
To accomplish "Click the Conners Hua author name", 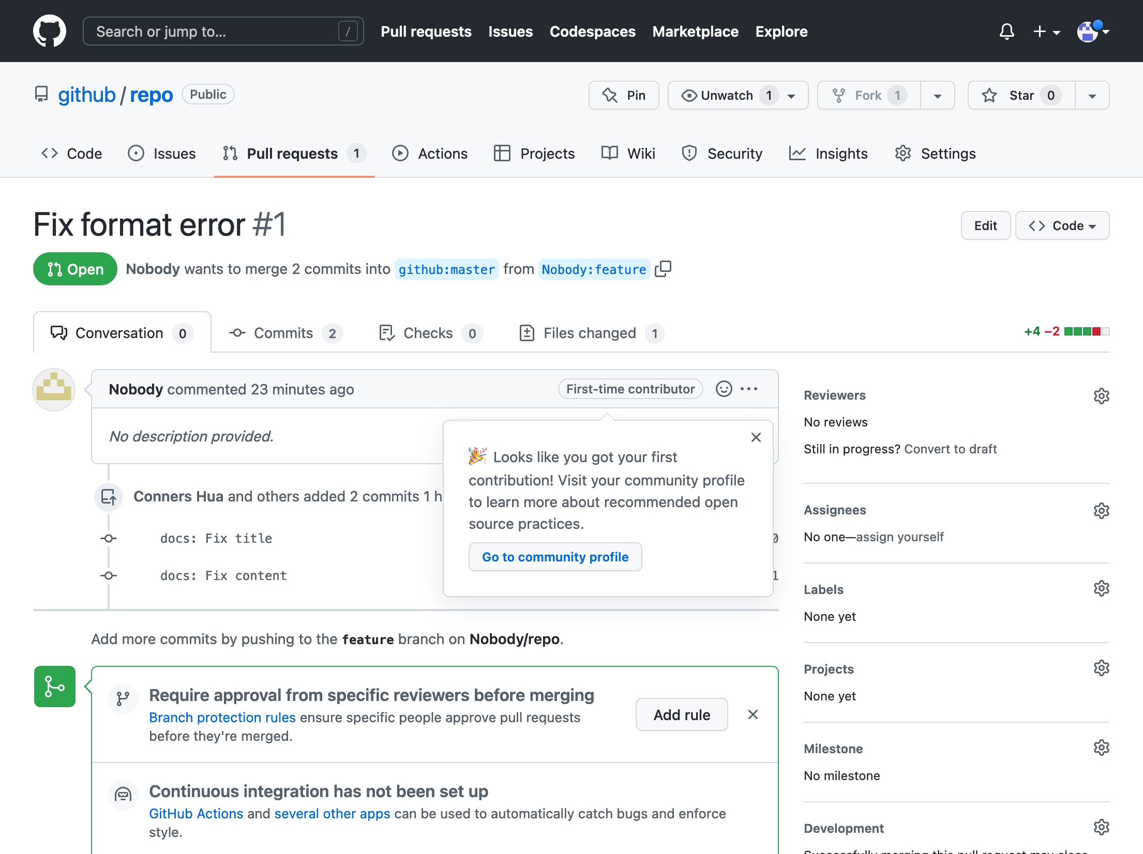I will 178,496.
